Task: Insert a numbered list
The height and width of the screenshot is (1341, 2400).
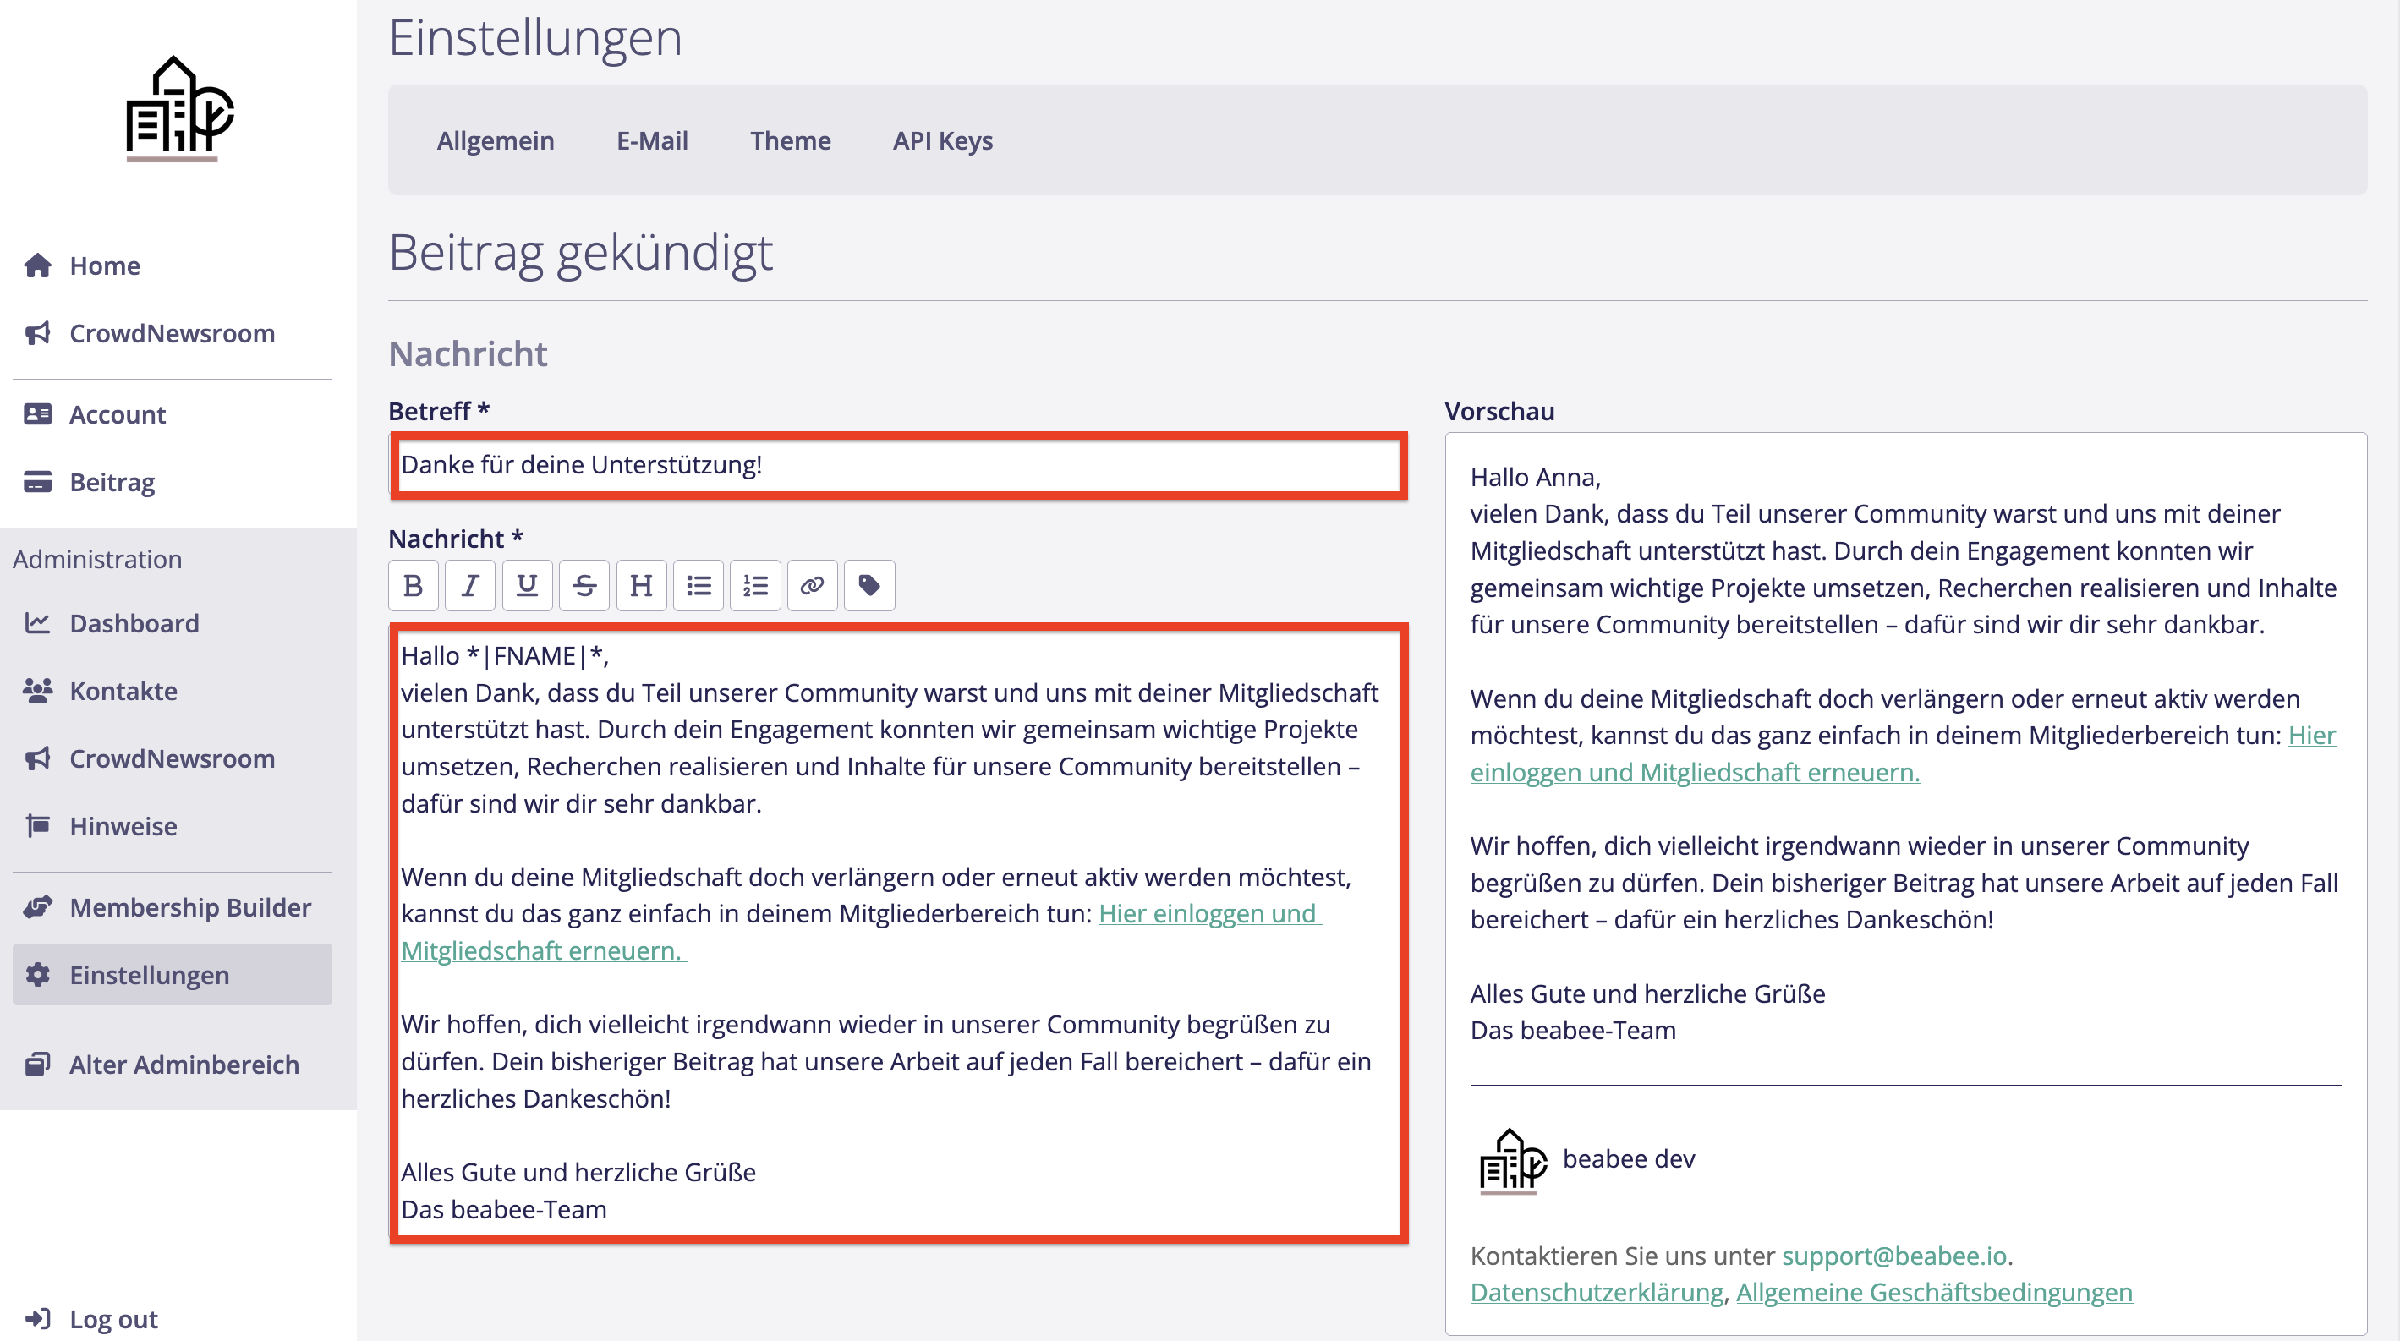Action: coord(754,585)
